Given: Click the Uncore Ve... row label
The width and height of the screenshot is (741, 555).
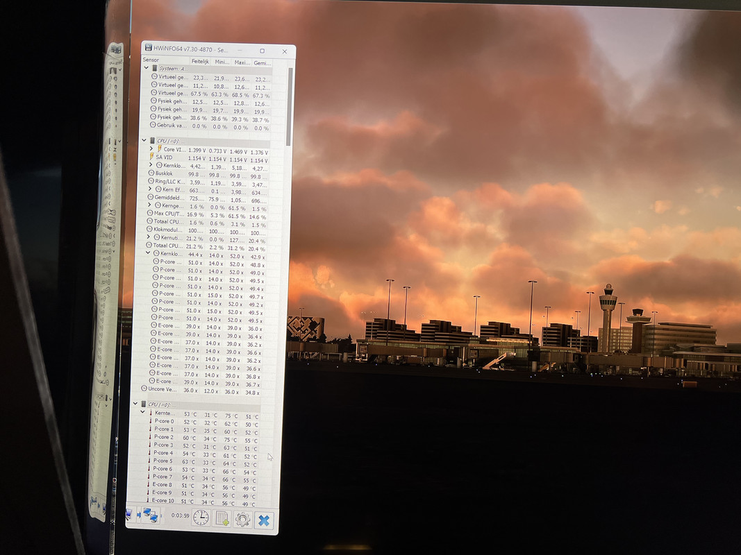Looking at the screenshot, I should [163, 389].
